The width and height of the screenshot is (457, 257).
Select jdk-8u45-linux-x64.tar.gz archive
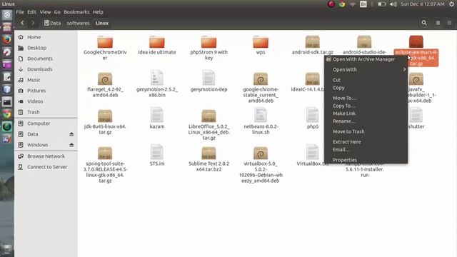click(x=105, y=116)
